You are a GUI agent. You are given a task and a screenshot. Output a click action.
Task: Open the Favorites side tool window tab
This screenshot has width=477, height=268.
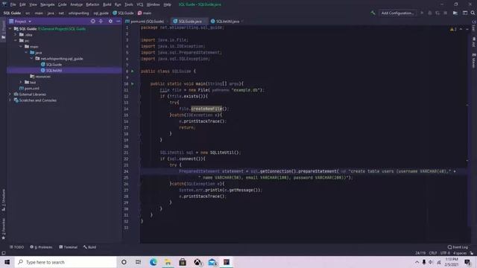tap(3, 229)
